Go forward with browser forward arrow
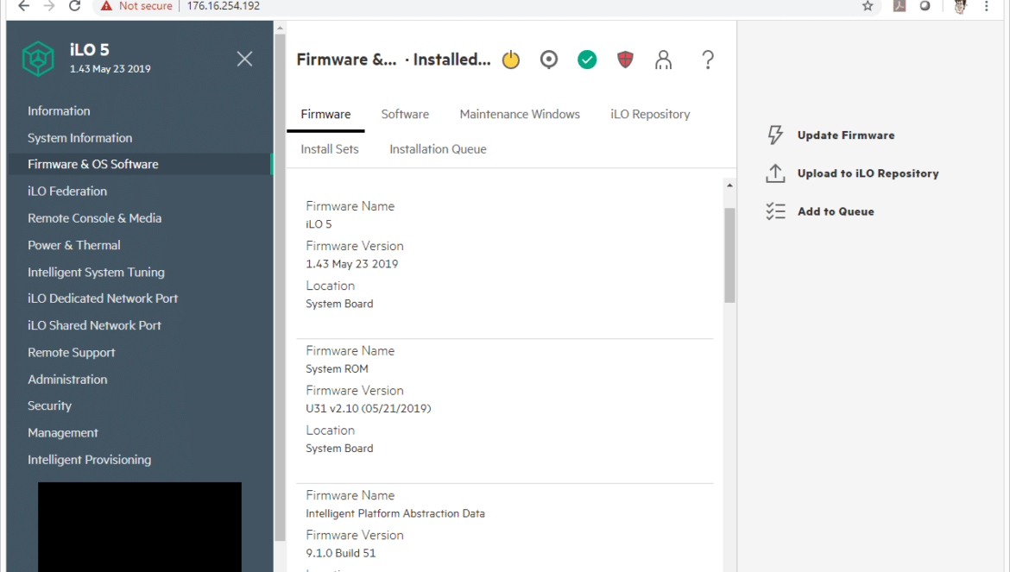This screenshot has width=1010, height=572. (49, 6)
